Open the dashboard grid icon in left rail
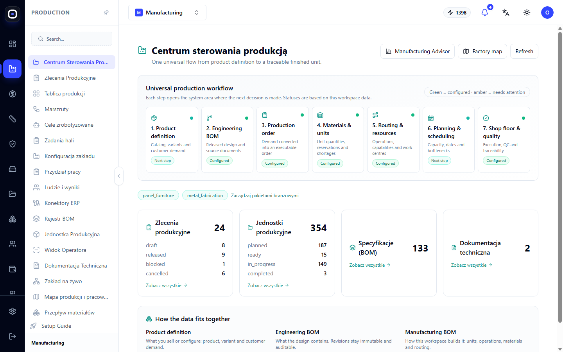 click(x=13, y=44)
